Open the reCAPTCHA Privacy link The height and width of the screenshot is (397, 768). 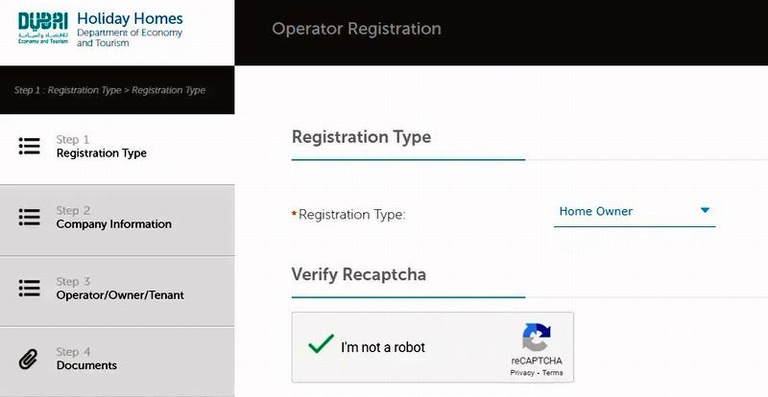pos(522,372)
